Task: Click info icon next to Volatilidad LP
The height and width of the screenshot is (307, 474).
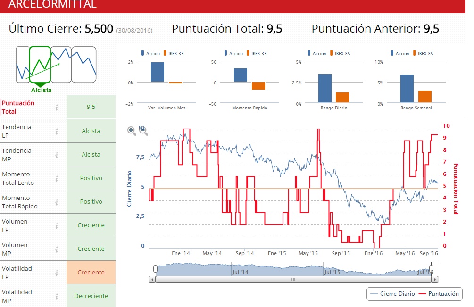Action: tap(57, 273)
